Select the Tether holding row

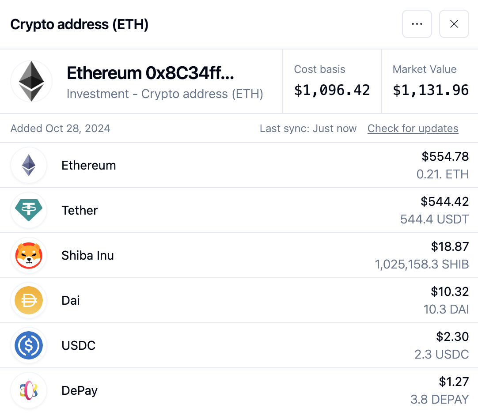(239, 210)
